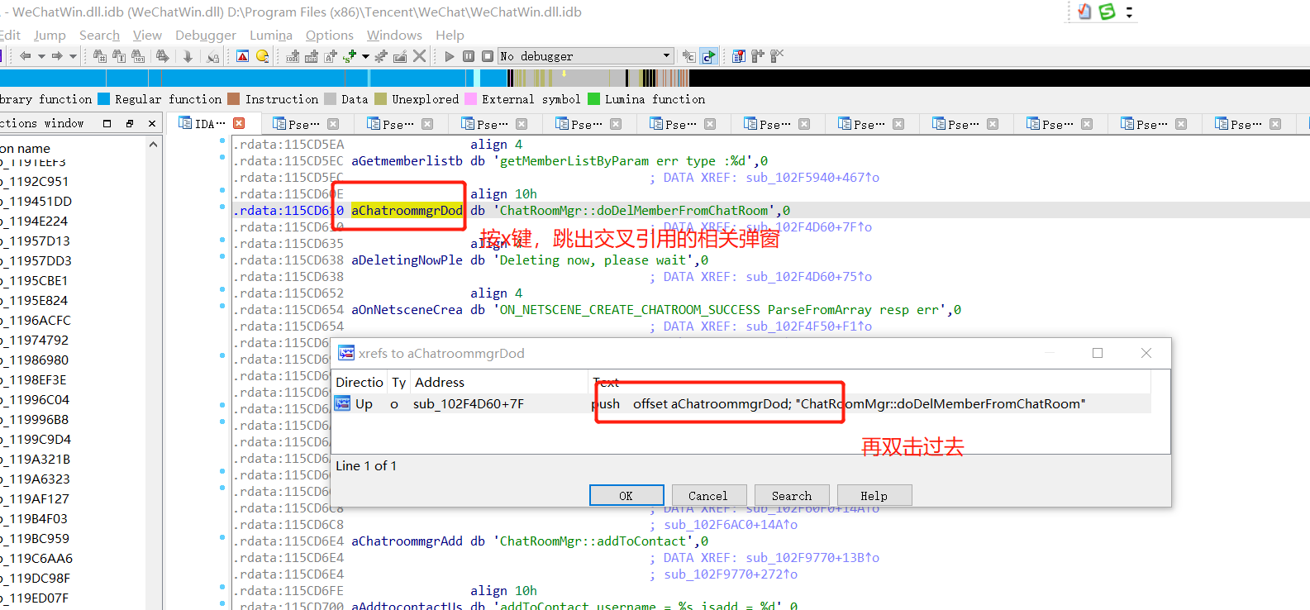
Task: Click the search next binoculars arrow icon
Action: click(162, 56)
